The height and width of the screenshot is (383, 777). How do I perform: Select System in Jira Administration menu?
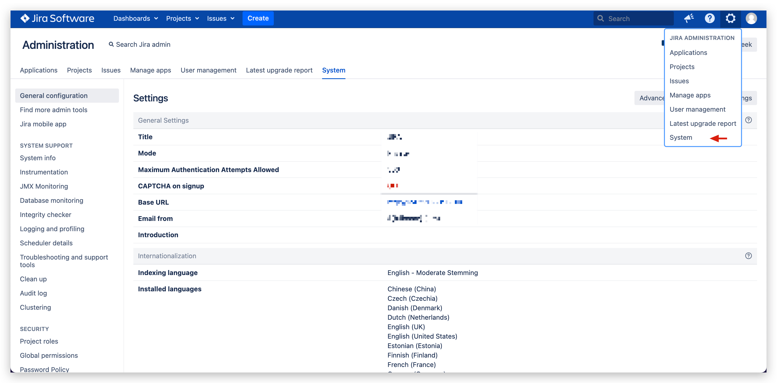(x=681, y=138)
